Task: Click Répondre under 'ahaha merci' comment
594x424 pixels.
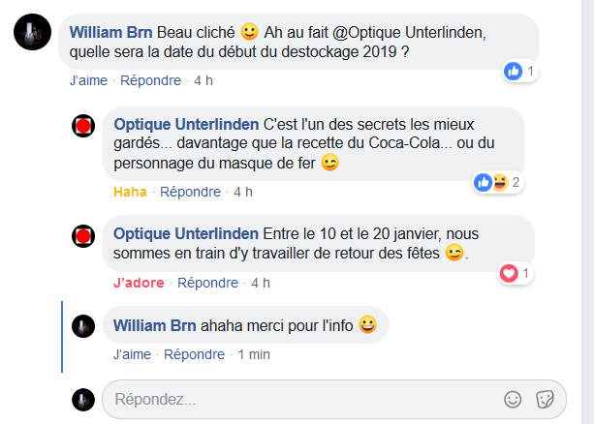Action: point(194,354)
